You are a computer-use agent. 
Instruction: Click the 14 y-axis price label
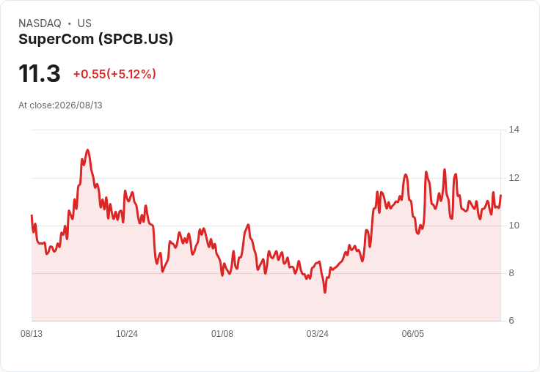pos(514,130)
